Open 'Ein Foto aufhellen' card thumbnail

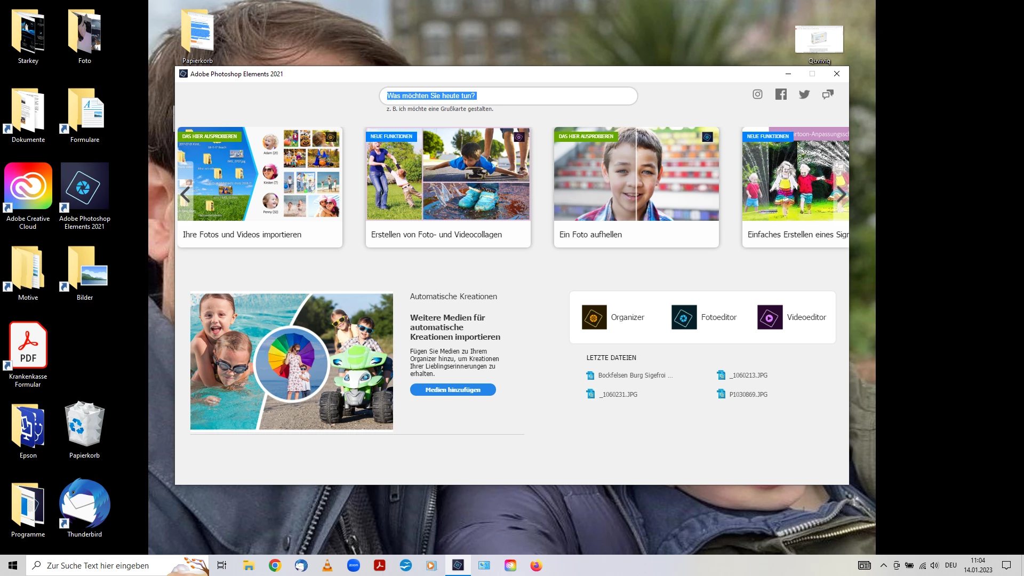(x=636, y=174)
